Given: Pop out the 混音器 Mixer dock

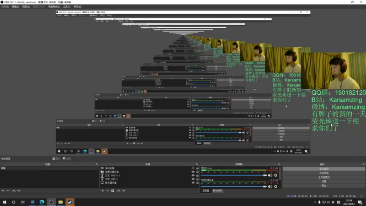Looking at the screenshot, I should (279, 164).
